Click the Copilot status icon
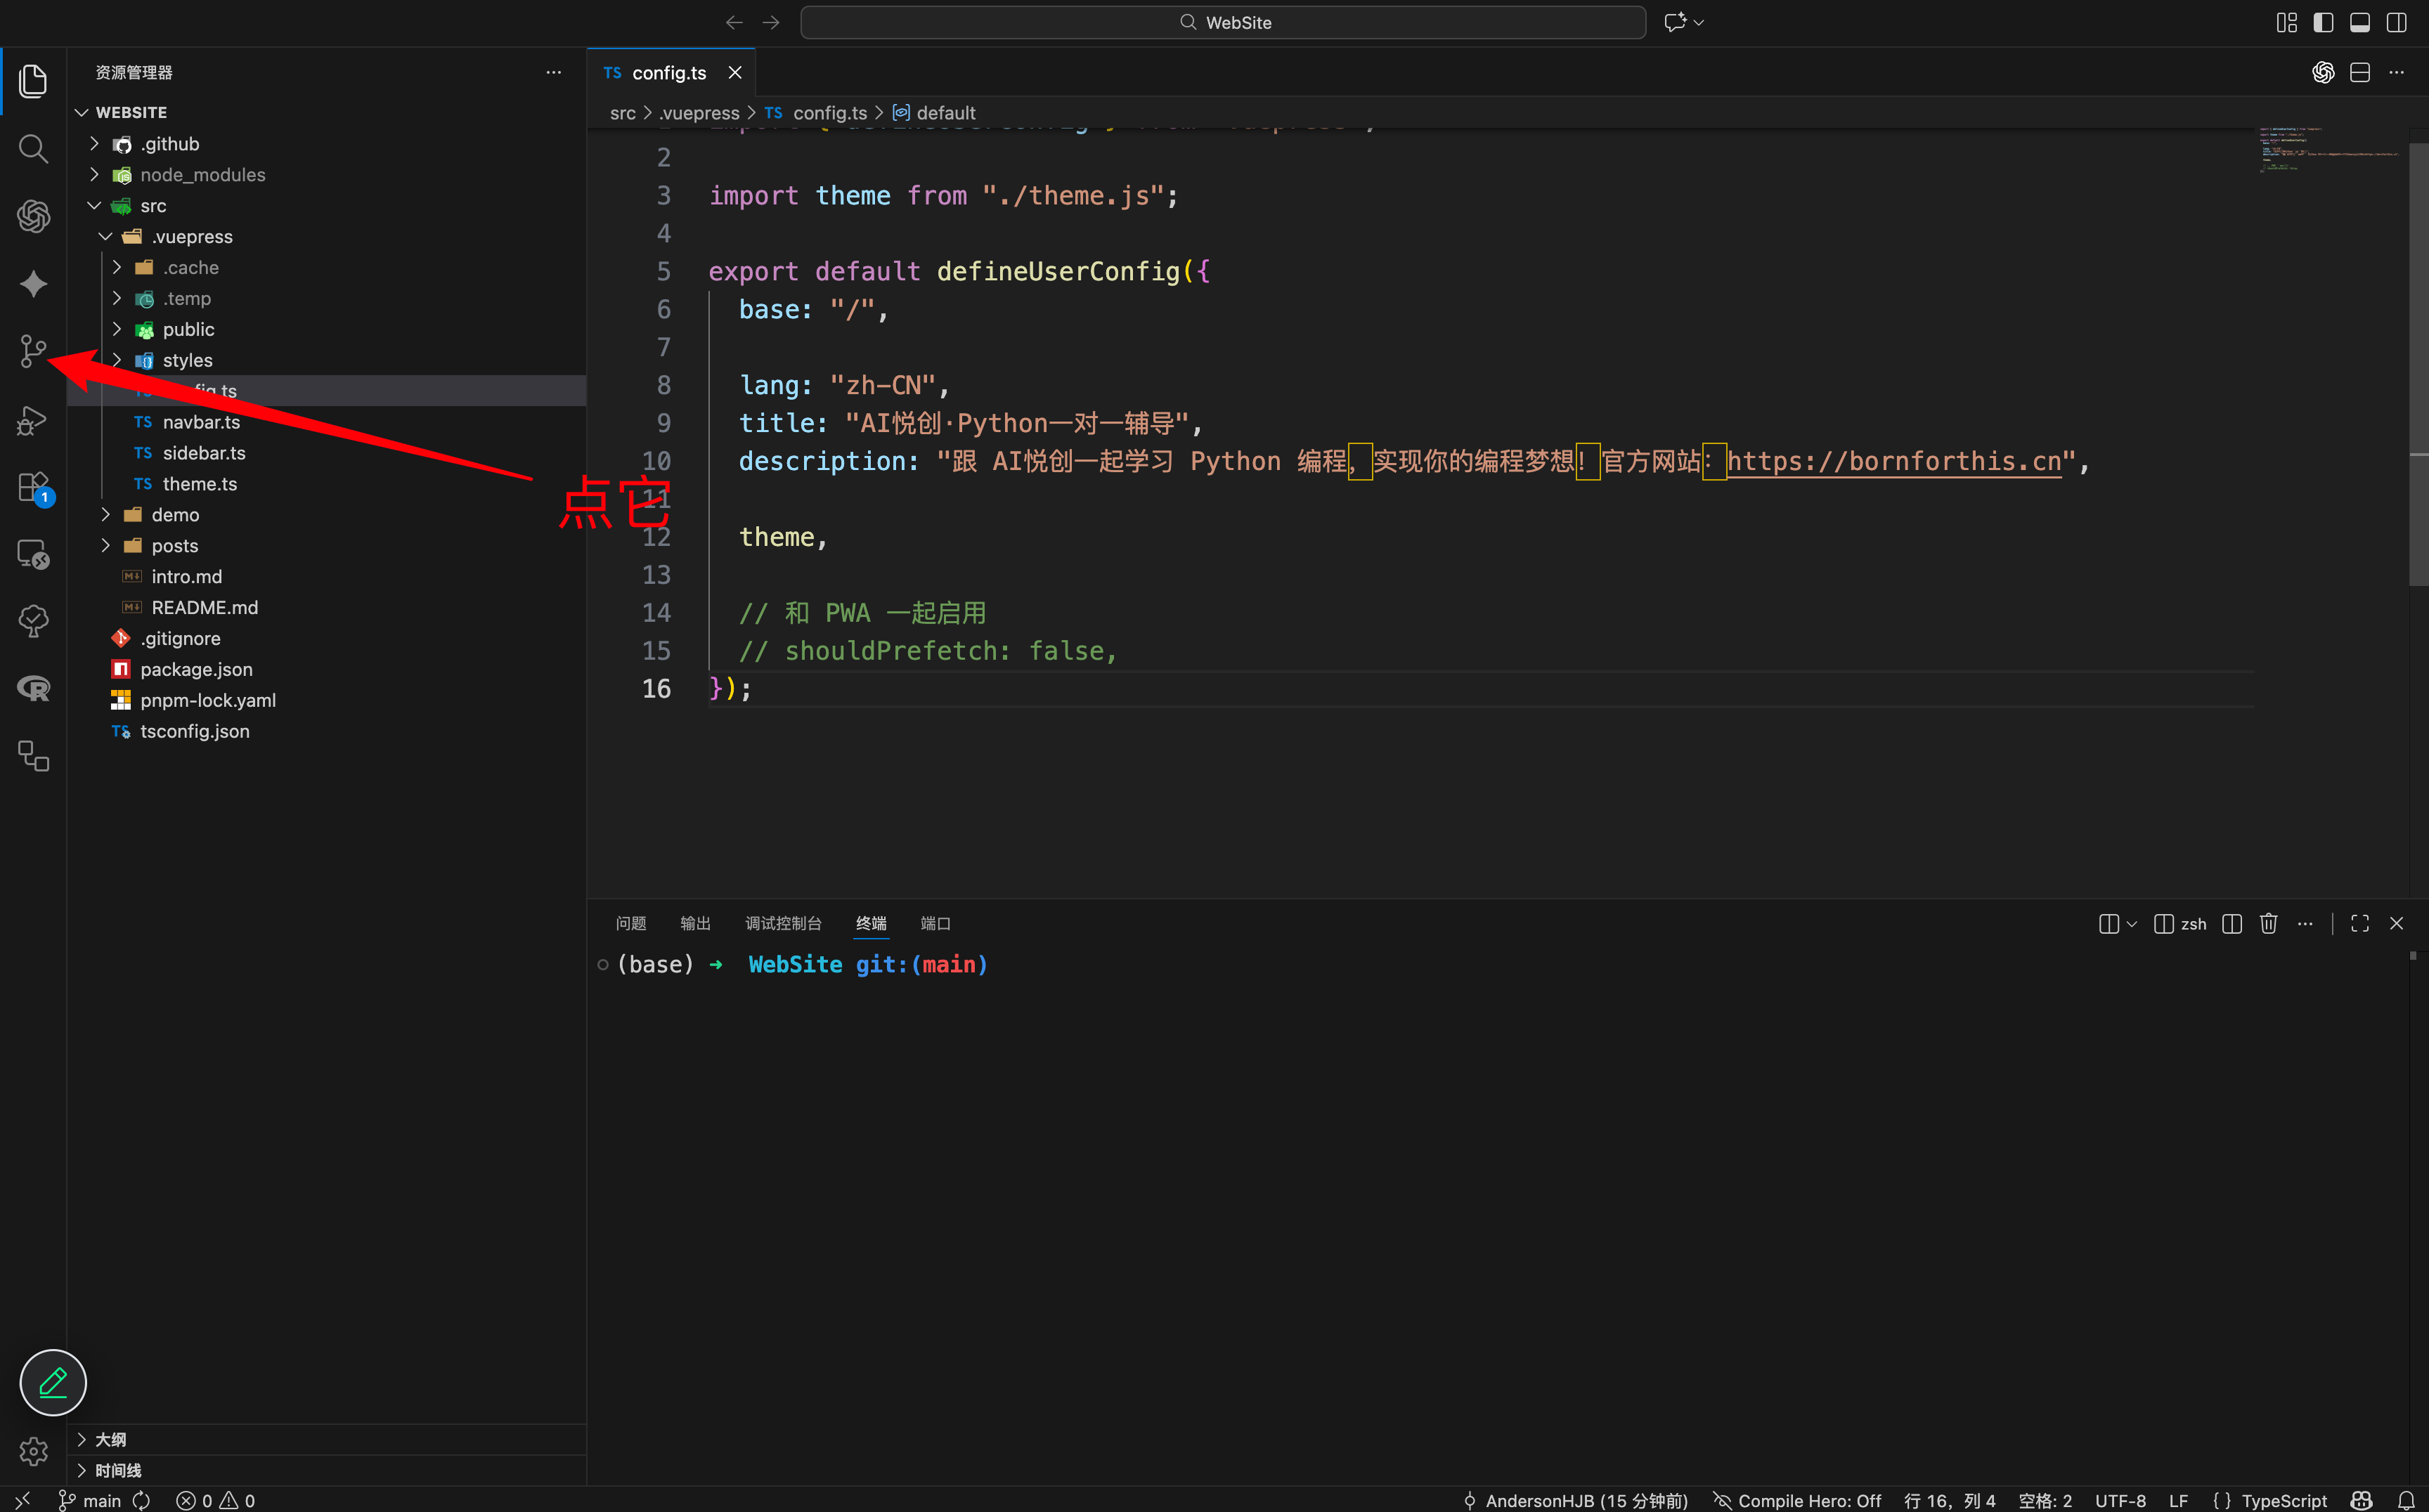The width and height of the screenshot is (2429, 1512). (x=2361, y=1500)
